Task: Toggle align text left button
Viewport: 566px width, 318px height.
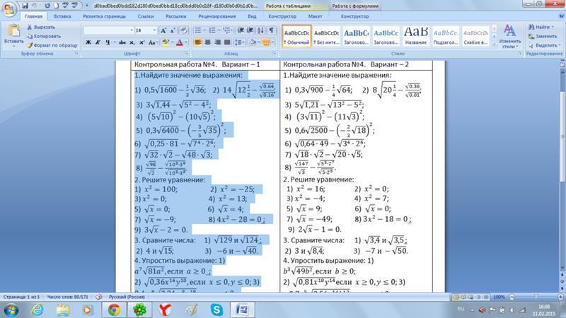Action: click(198, 42)
